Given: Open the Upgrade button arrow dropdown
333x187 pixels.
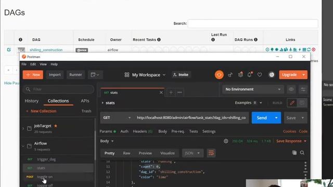Looking at the screenshot, I should pyautogui.click(x=304, y=75).
